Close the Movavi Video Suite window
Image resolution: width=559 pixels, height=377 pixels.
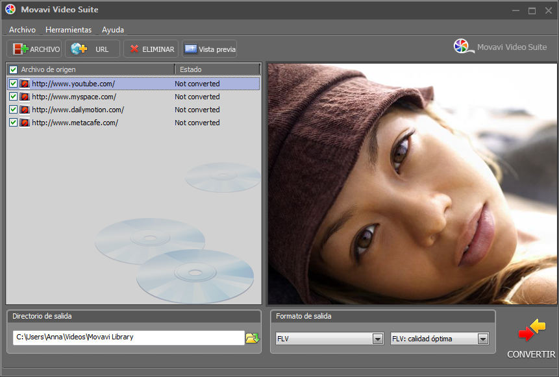point(549,10)
